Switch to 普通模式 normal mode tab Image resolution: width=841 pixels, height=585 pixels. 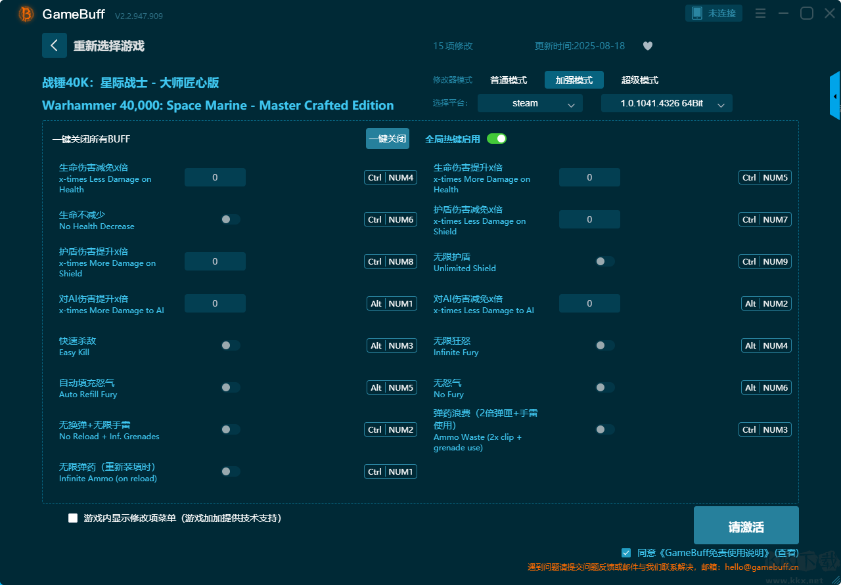(508, 80)
